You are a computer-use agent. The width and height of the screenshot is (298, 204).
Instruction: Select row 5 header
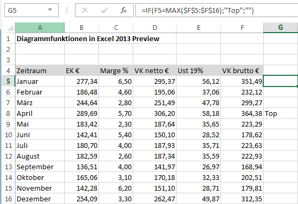[8, 81]
